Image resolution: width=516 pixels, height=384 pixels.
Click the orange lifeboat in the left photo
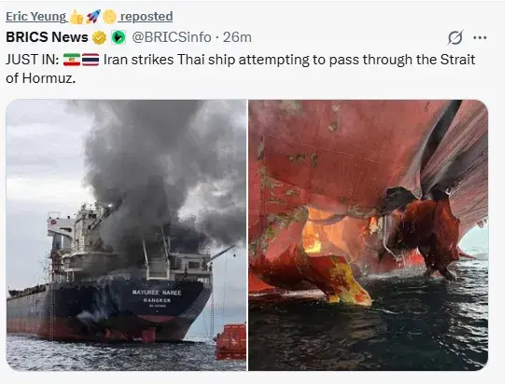tap(230, 341)
